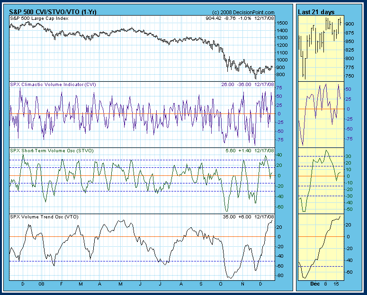Select the 'S&P 500 Large Cap Index' label
This screenshot has width=367, height=295.
pos(39,18)
